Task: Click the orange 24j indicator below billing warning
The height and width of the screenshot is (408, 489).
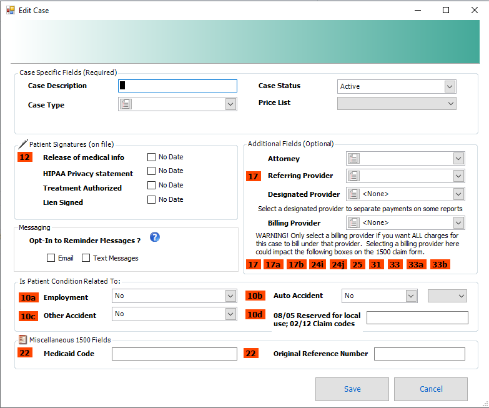Action: tap(338, 264)
